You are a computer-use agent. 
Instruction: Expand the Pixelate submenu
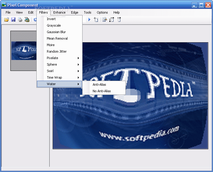(x=59, y=58)
